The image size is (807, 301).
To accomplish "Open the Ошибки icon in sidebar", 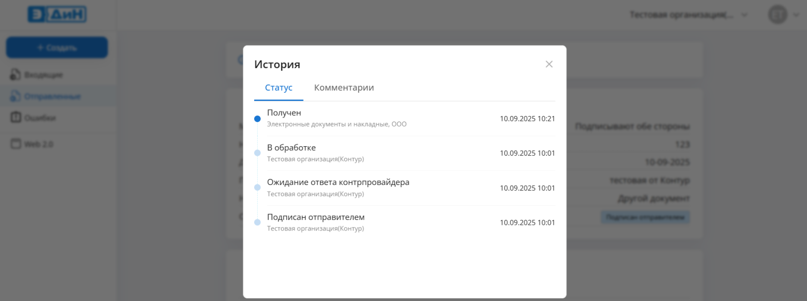I will click(16, 117).
